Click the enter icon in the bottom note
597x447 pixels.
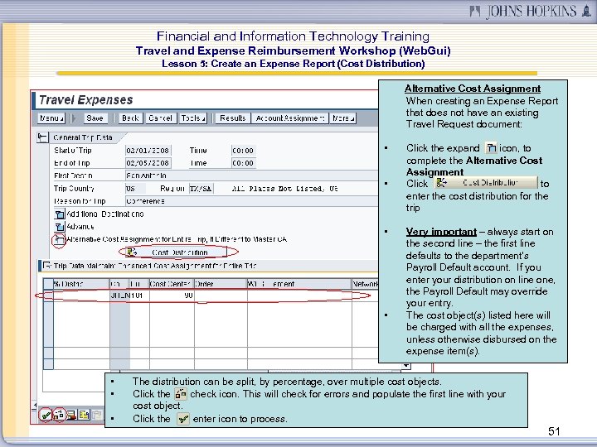click(183, 419)
